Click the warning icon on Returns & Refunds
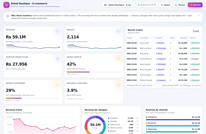 (x=118, y=85)
